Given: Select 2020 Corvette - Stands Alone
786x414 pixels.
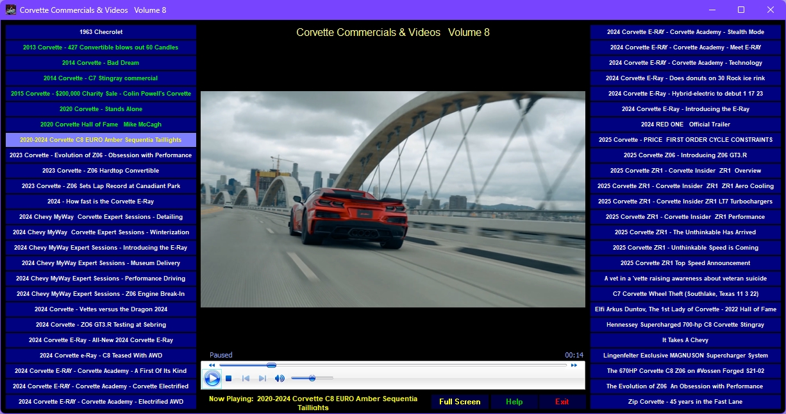Looking at the screenshot, I should (x=101, y=109).
